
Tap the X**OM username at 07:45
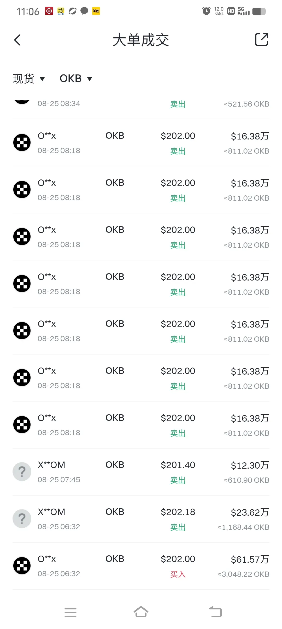pyautogui.click(x=51, y=465)
